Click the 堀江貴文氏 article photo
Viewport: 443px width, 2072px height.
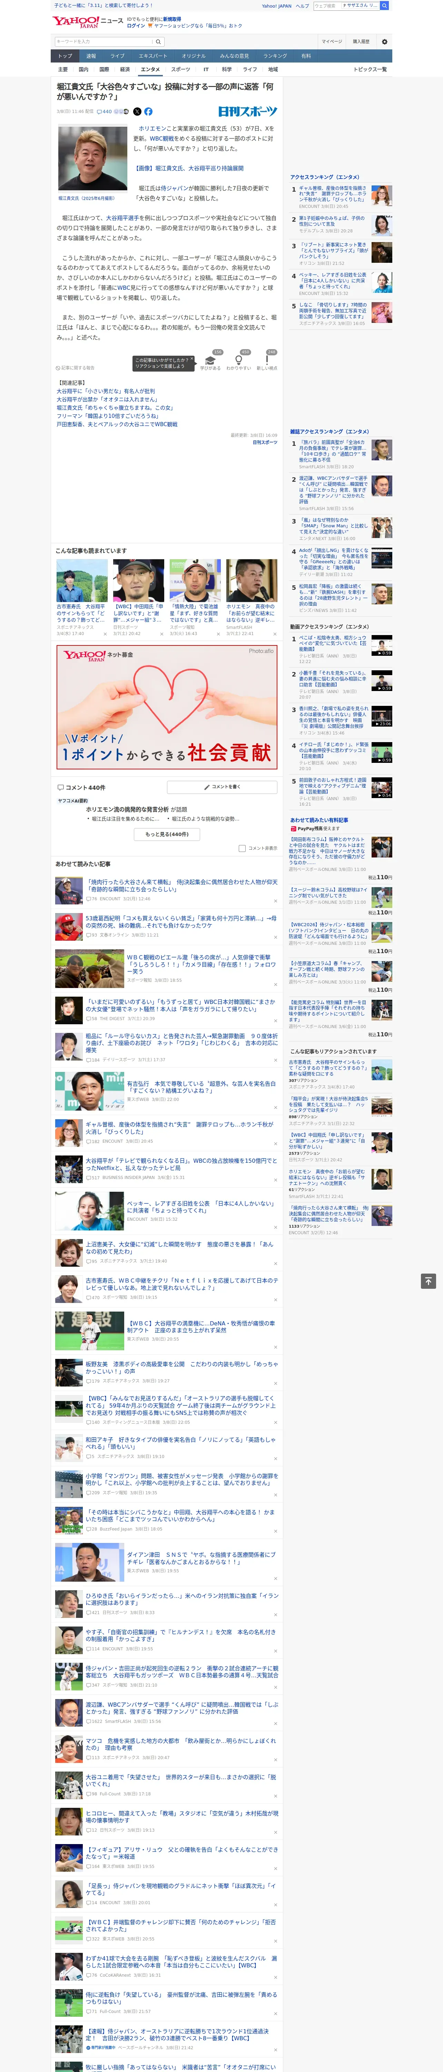[92, 159]
